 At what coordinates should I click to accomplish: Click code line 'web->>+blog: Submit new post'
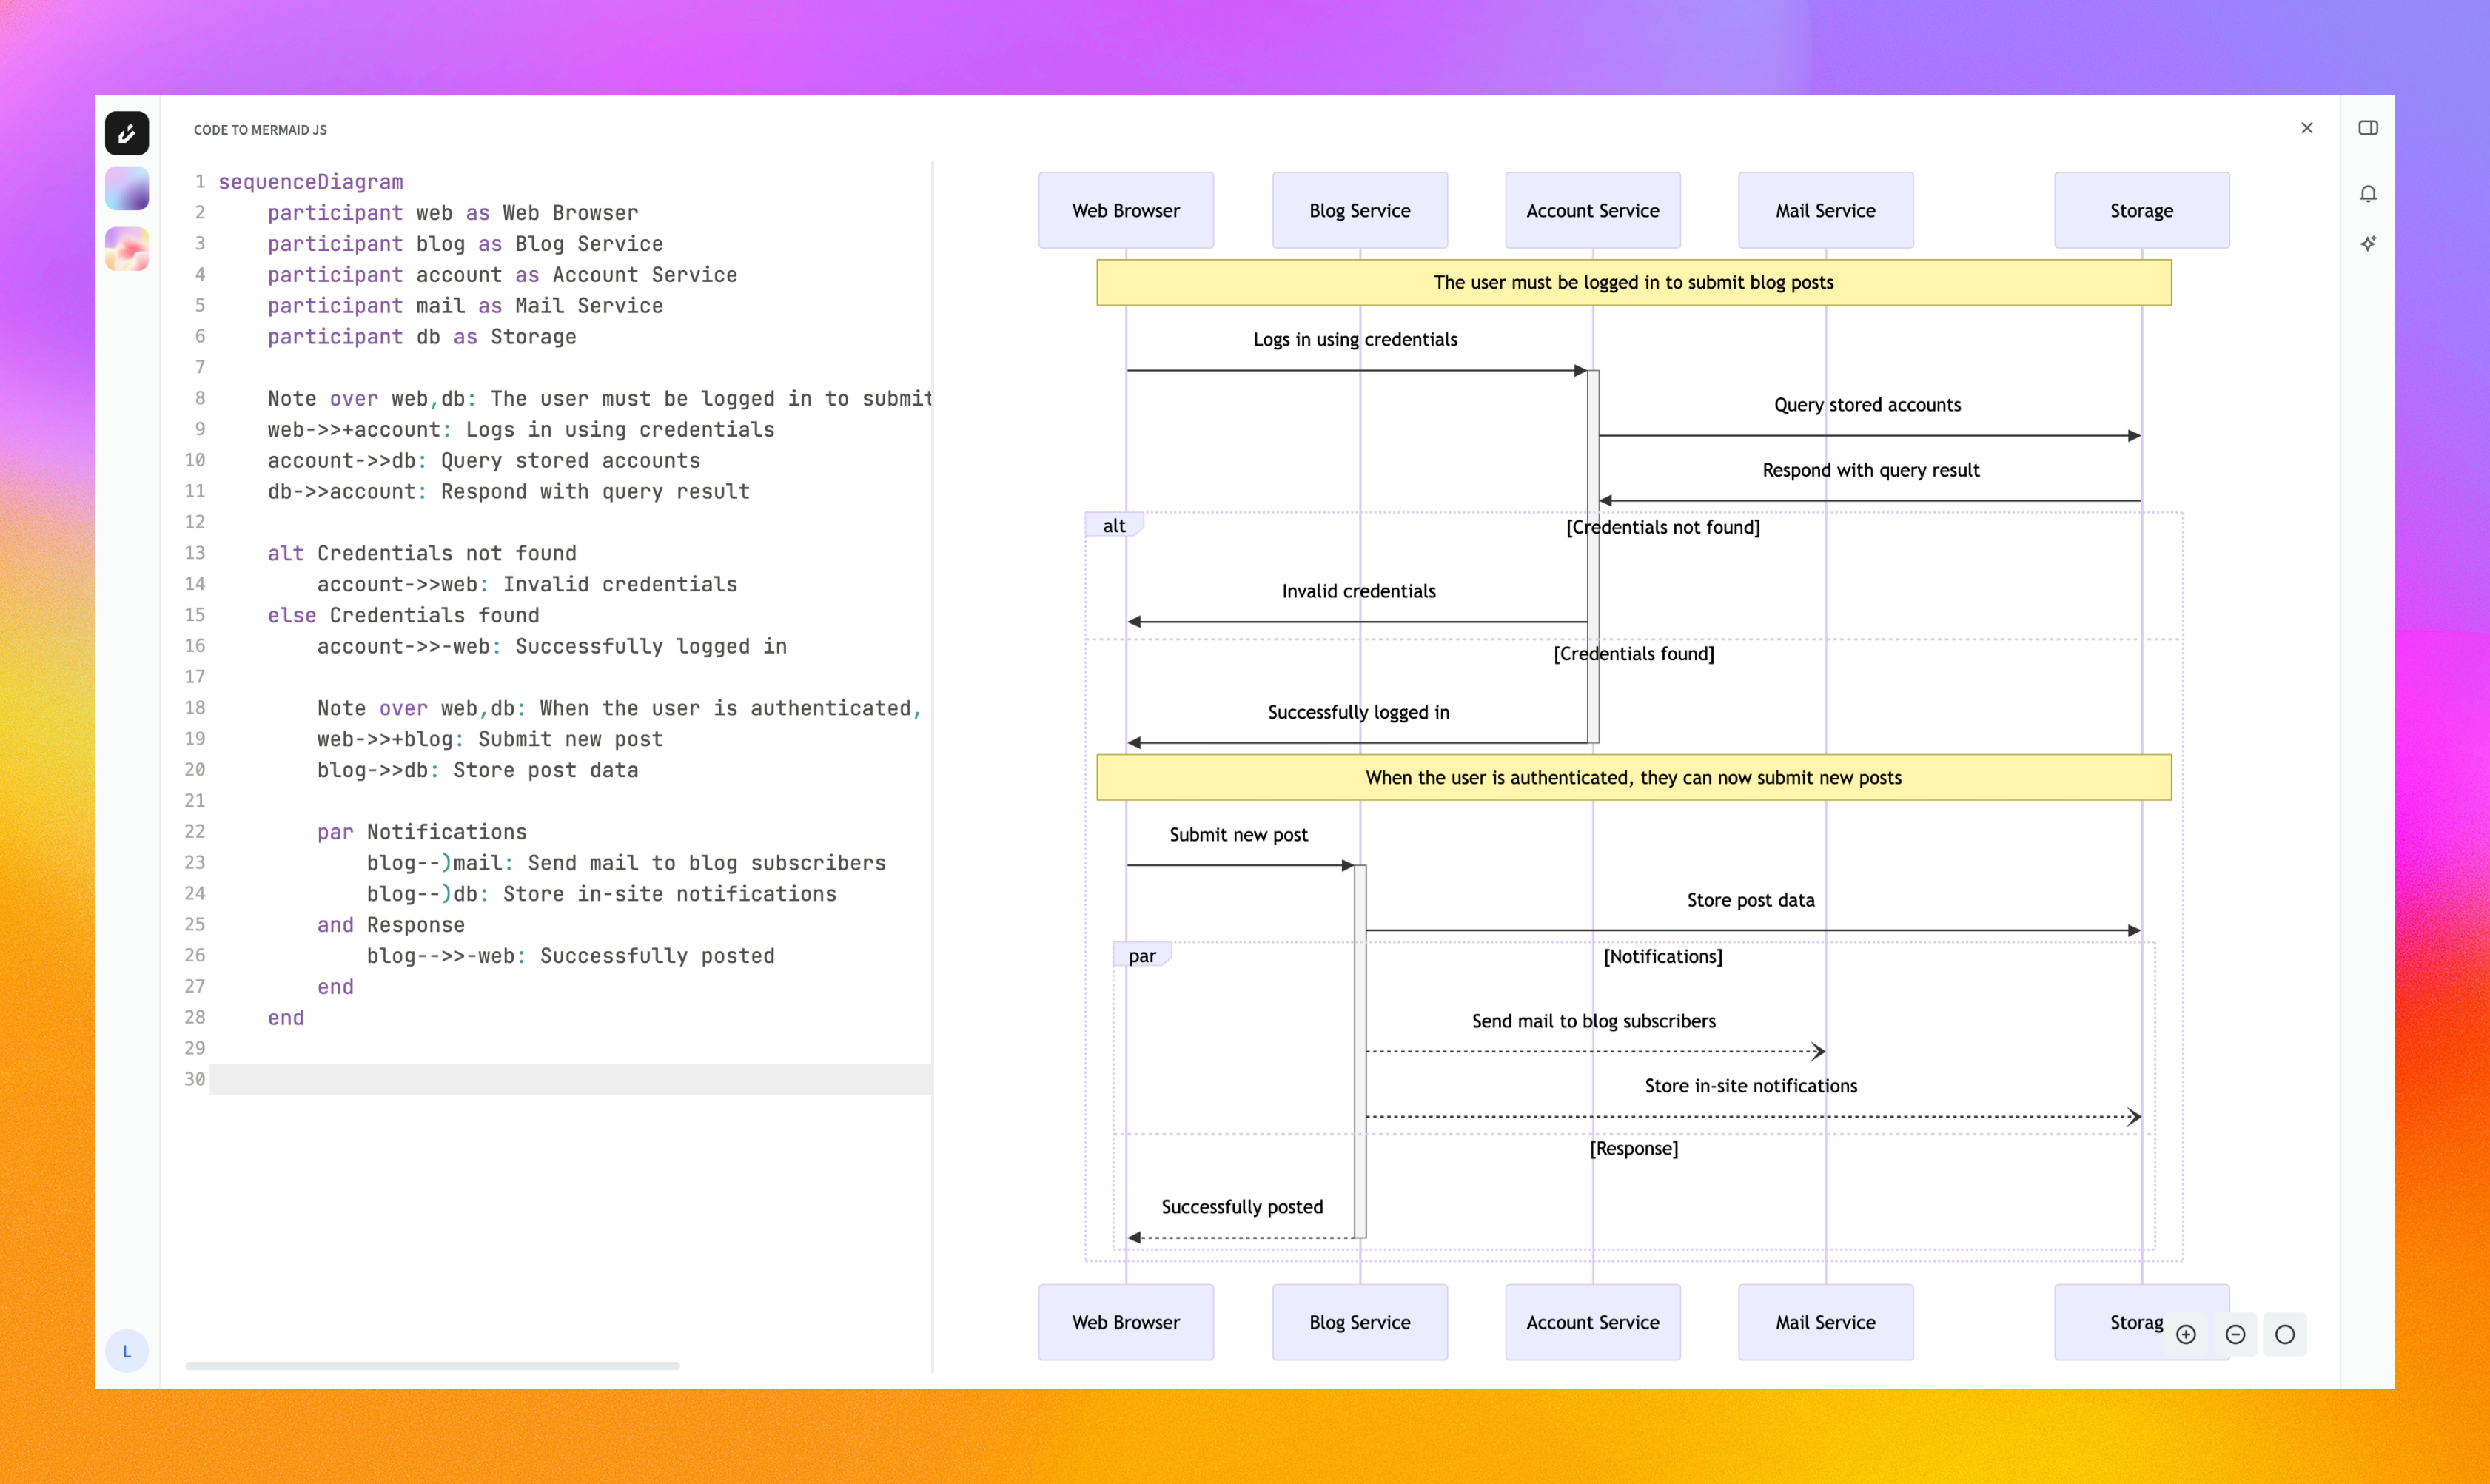click(490, 739)
